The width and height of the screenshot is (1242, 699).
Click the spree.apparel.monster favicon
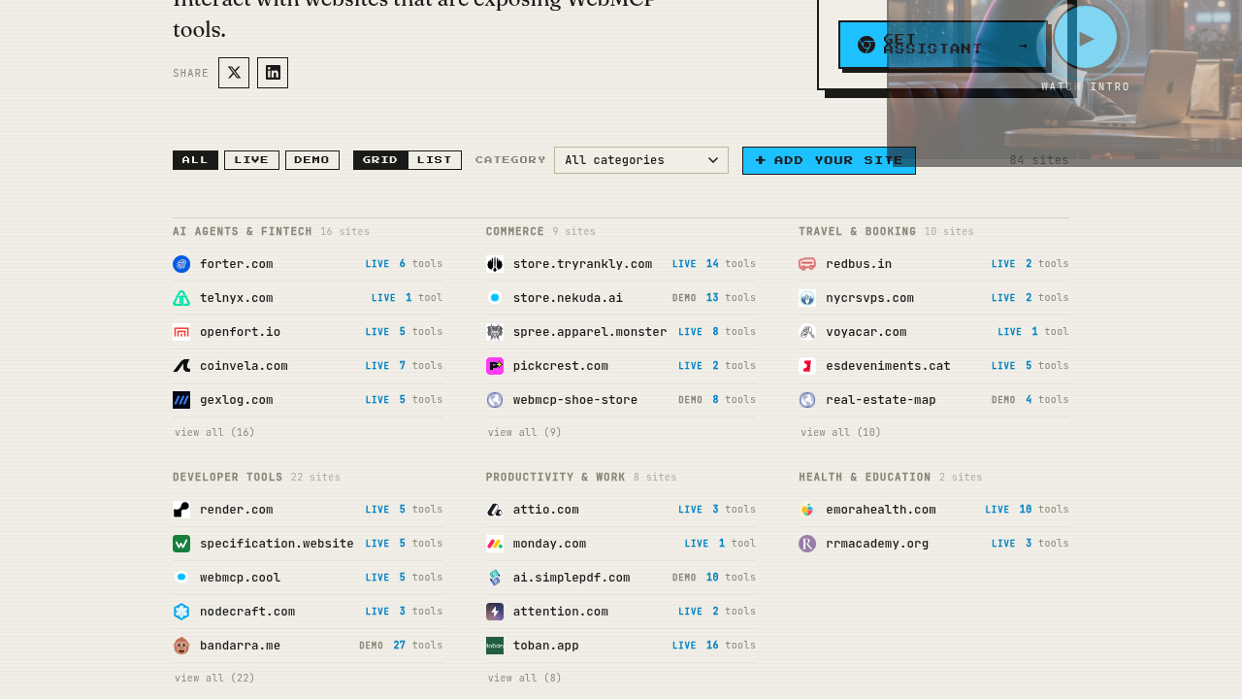coord(495,332)
